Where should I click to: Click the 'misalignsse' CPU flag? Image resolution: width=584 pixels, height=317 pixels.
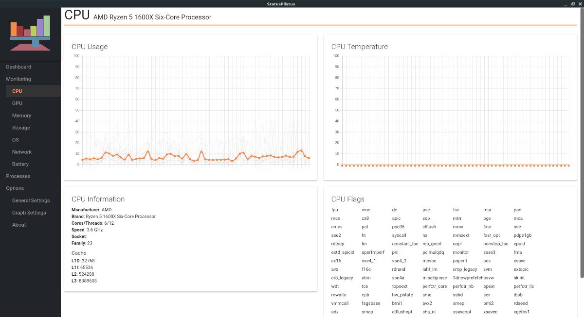point(435,278)
